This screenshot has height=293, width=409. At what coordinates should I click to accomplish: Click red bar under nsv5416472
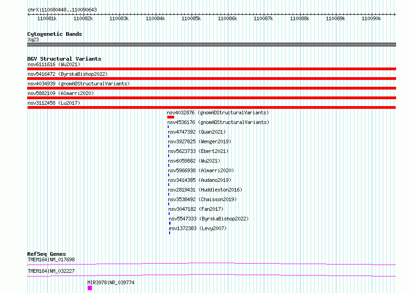211,79
